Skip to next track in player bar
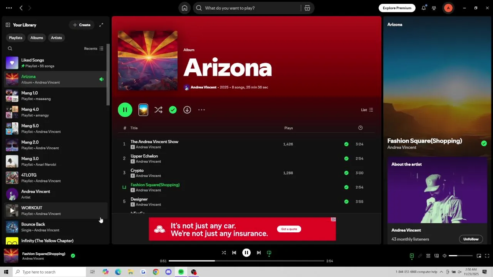The height and width of the screenshot is (277, 493). [259, 253]
